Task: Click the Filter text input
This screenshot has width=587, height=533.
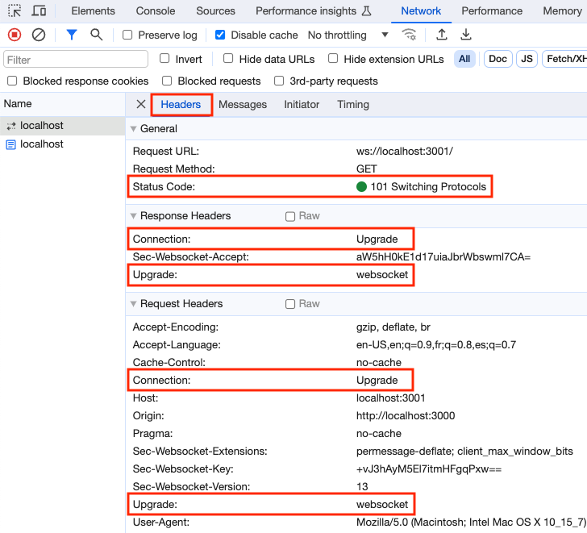Action: (x=76, y=59)
